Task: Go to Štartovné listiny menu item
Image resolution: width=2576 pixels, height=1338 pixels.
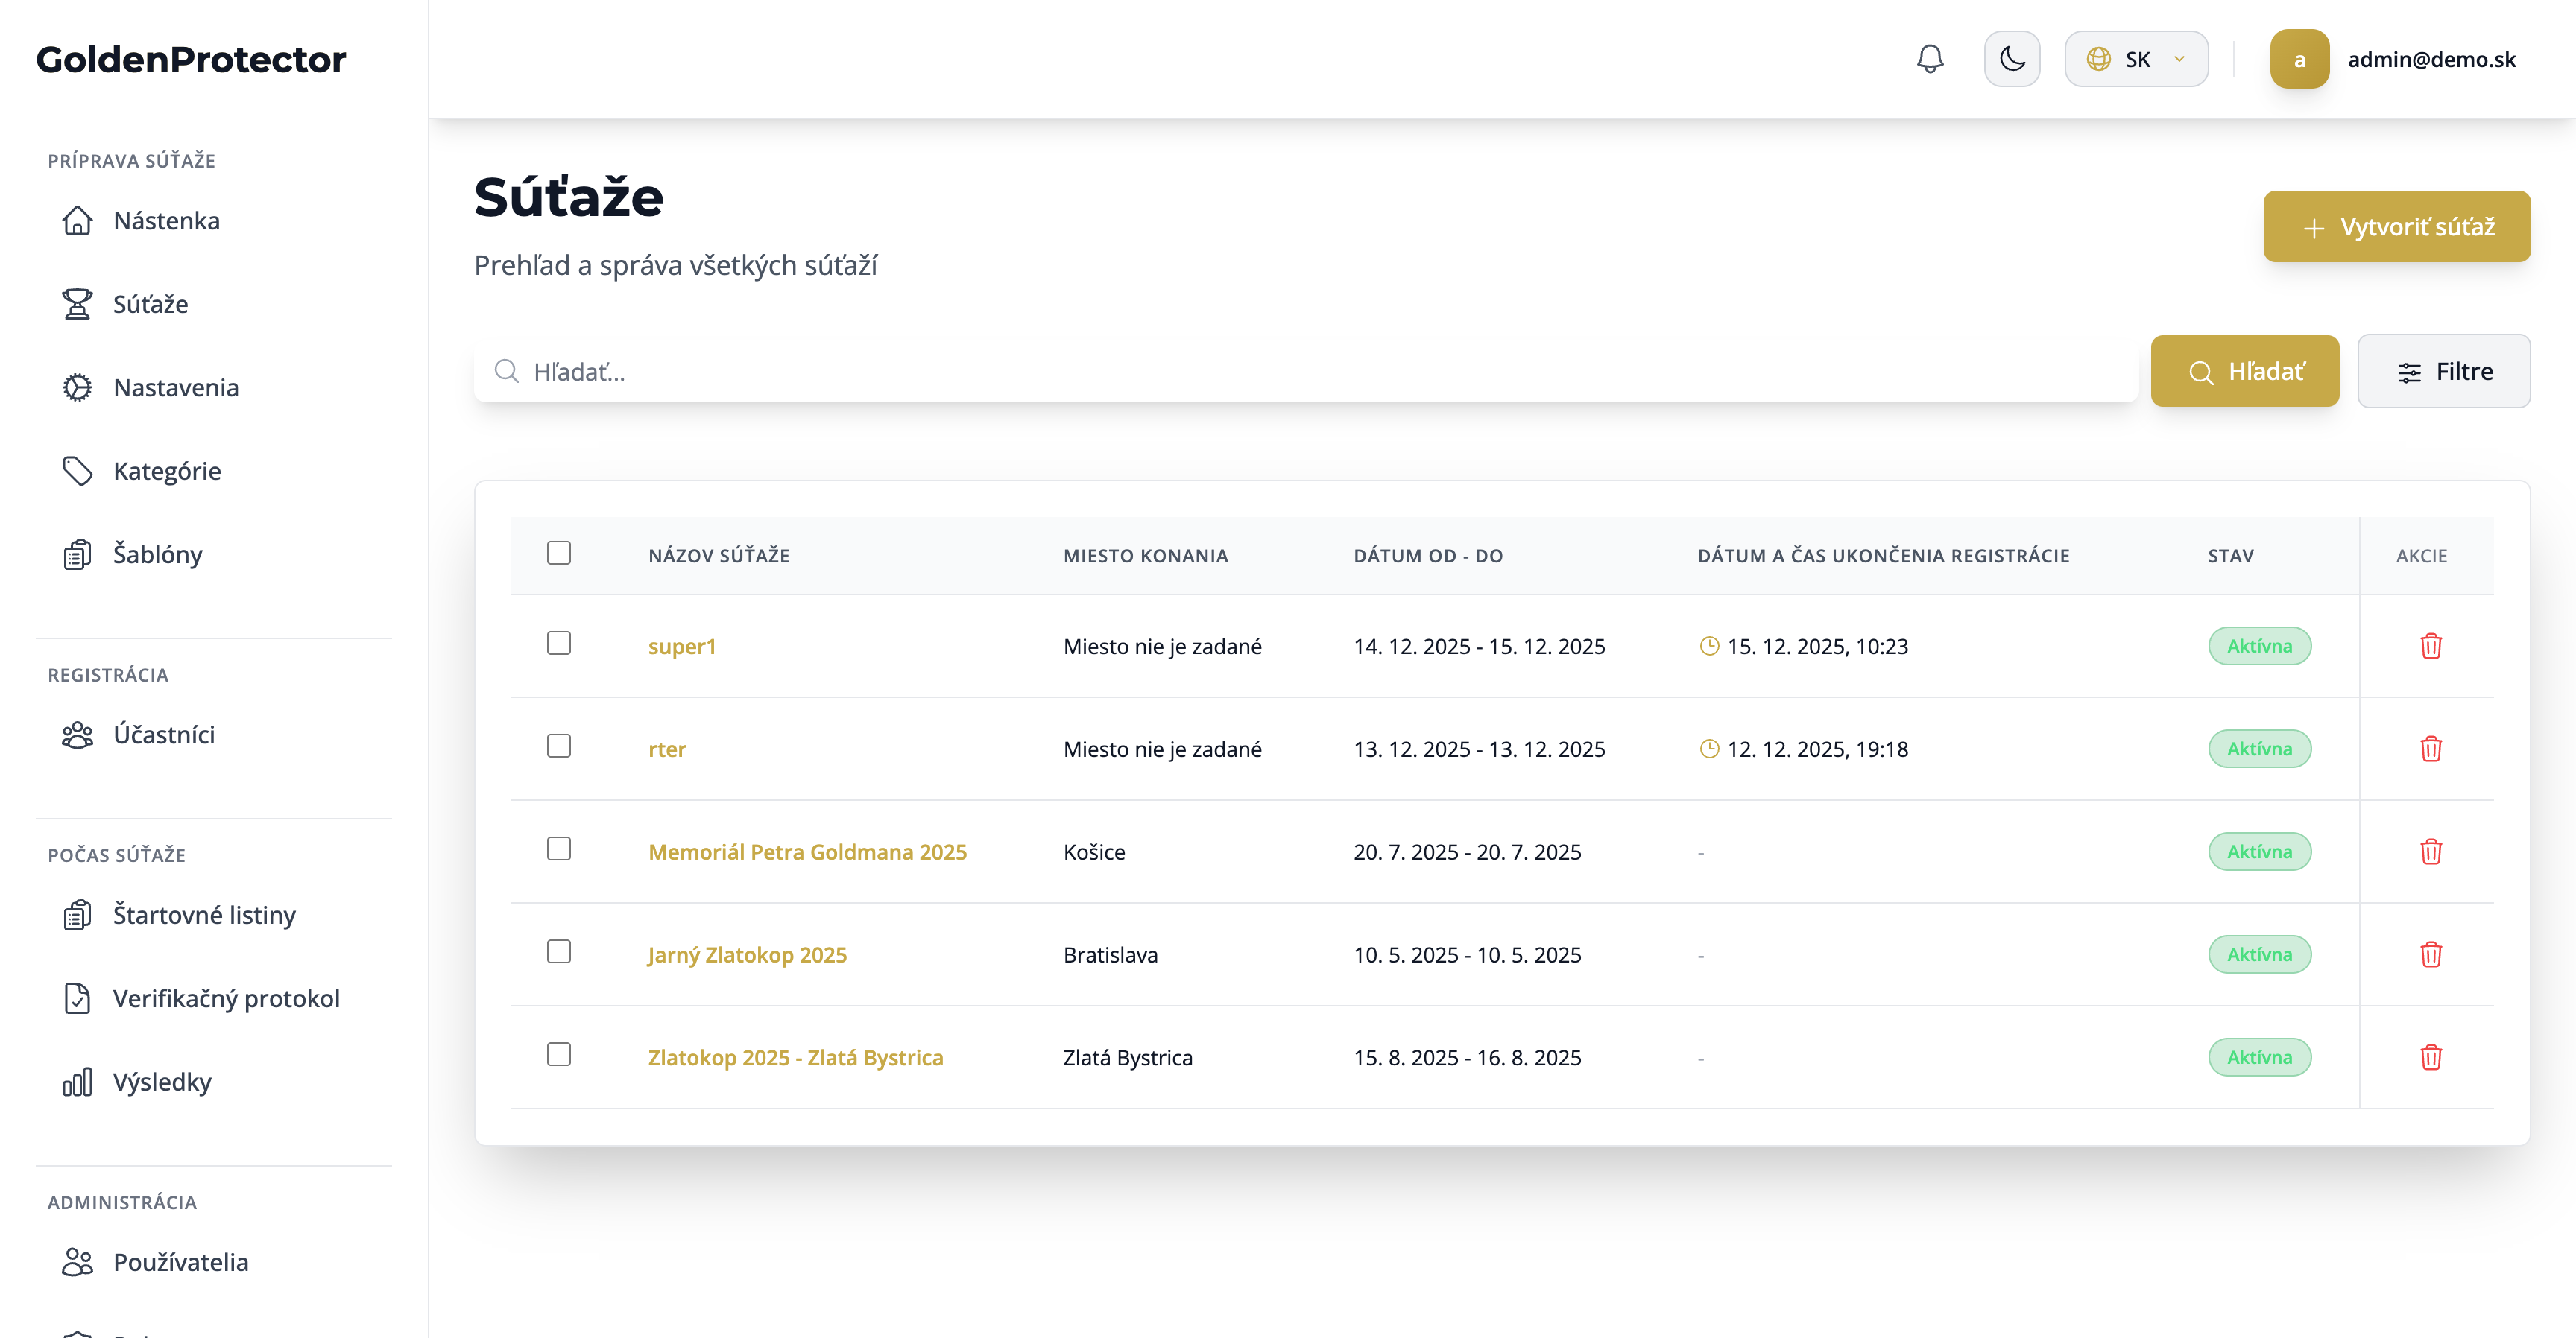Action: point(204,916)
